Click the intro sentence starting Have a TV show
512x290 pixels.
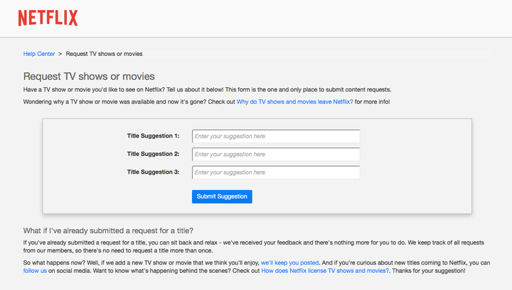tap(206, 89)
